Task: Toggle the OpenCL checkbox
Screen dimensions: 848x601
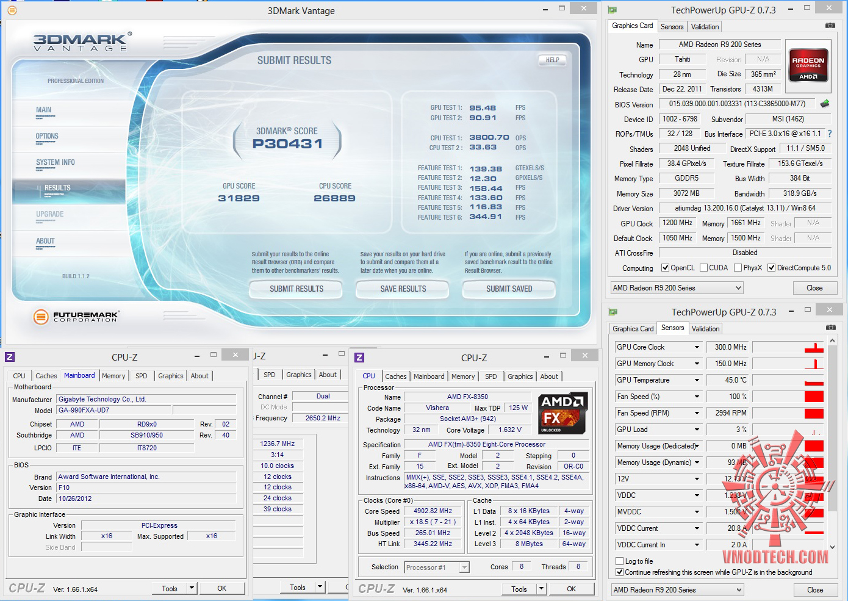Action: point(666,268)
